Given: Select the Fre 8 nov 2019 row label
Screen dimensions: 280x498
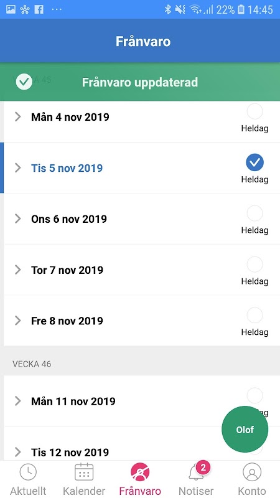Looking at the screenshot, I should pos(67,321).
